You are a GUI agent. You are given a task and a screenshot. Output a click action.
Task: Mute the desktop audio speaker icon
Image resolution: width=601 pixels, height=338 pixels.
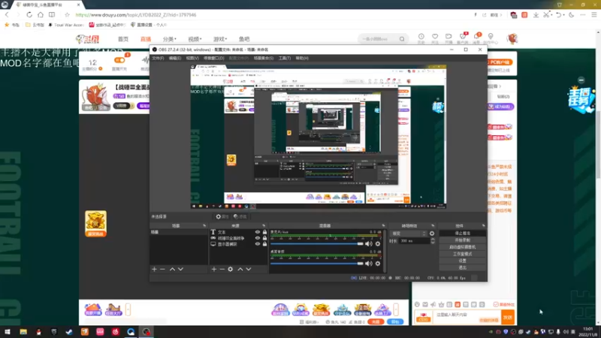tap(369, 264)
